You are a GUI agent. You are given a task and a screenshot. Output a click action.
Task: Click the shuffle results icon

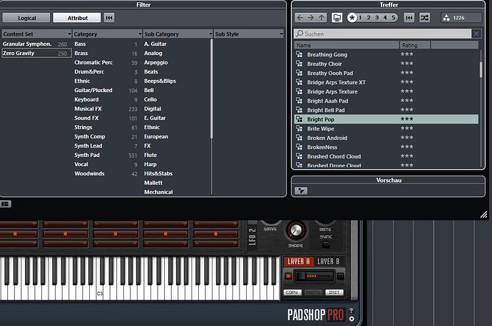[x=424, y=18]
